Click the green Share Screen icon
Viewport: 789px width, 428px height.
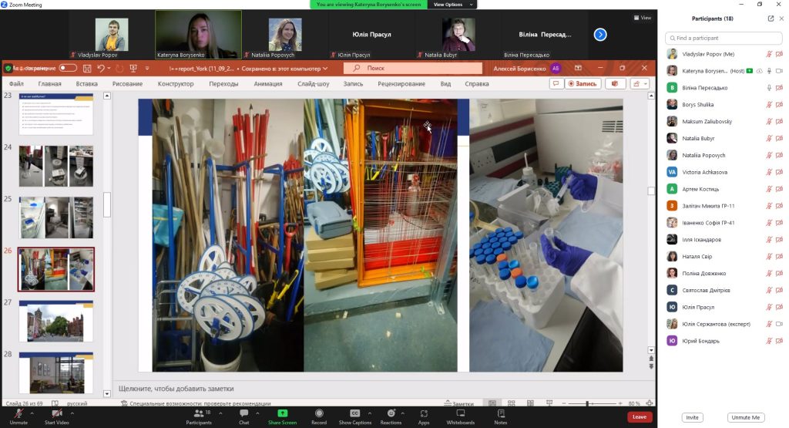283,413
